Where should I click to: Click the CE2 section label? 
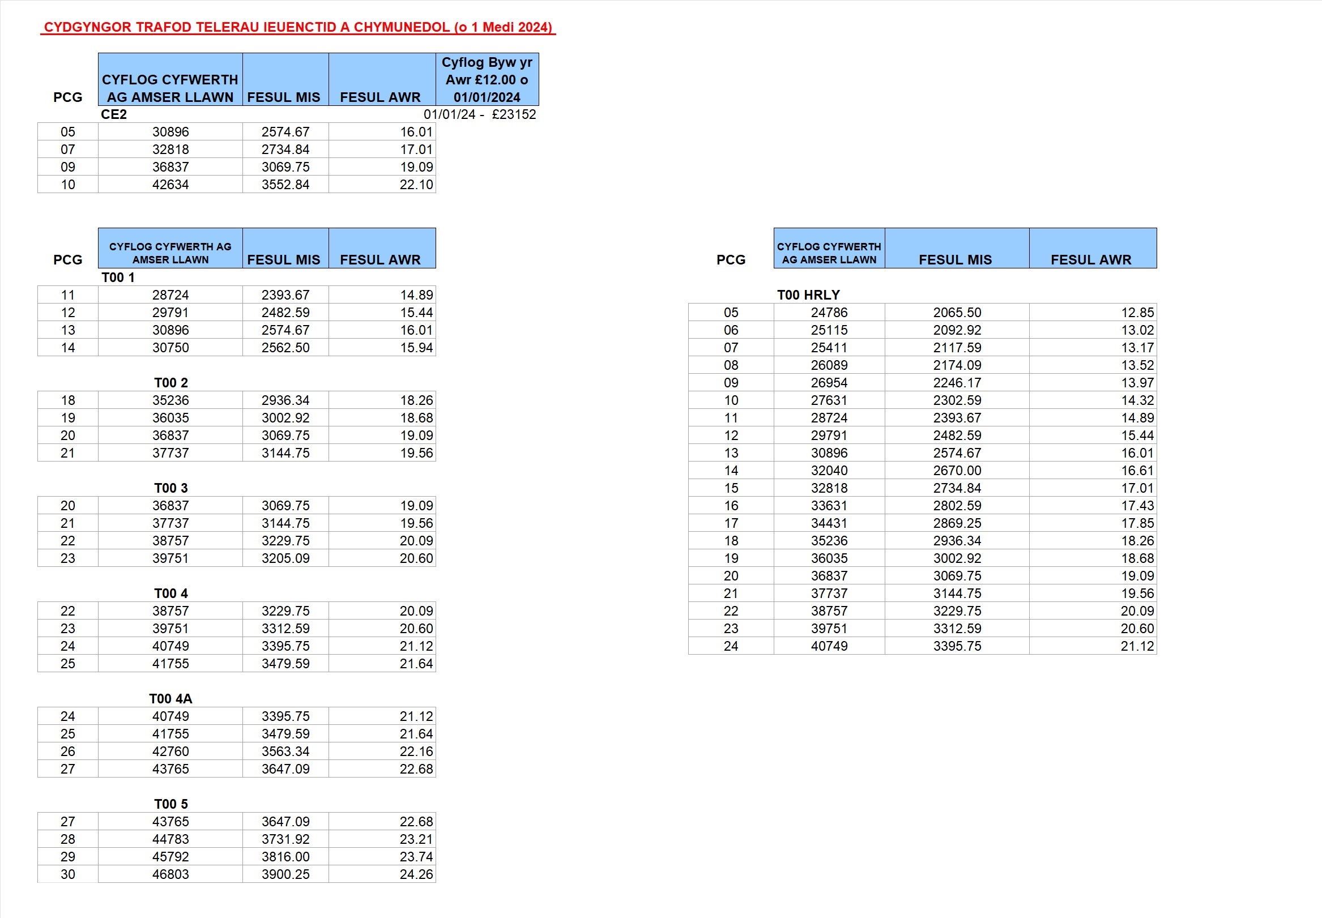(x=114, y=114)
